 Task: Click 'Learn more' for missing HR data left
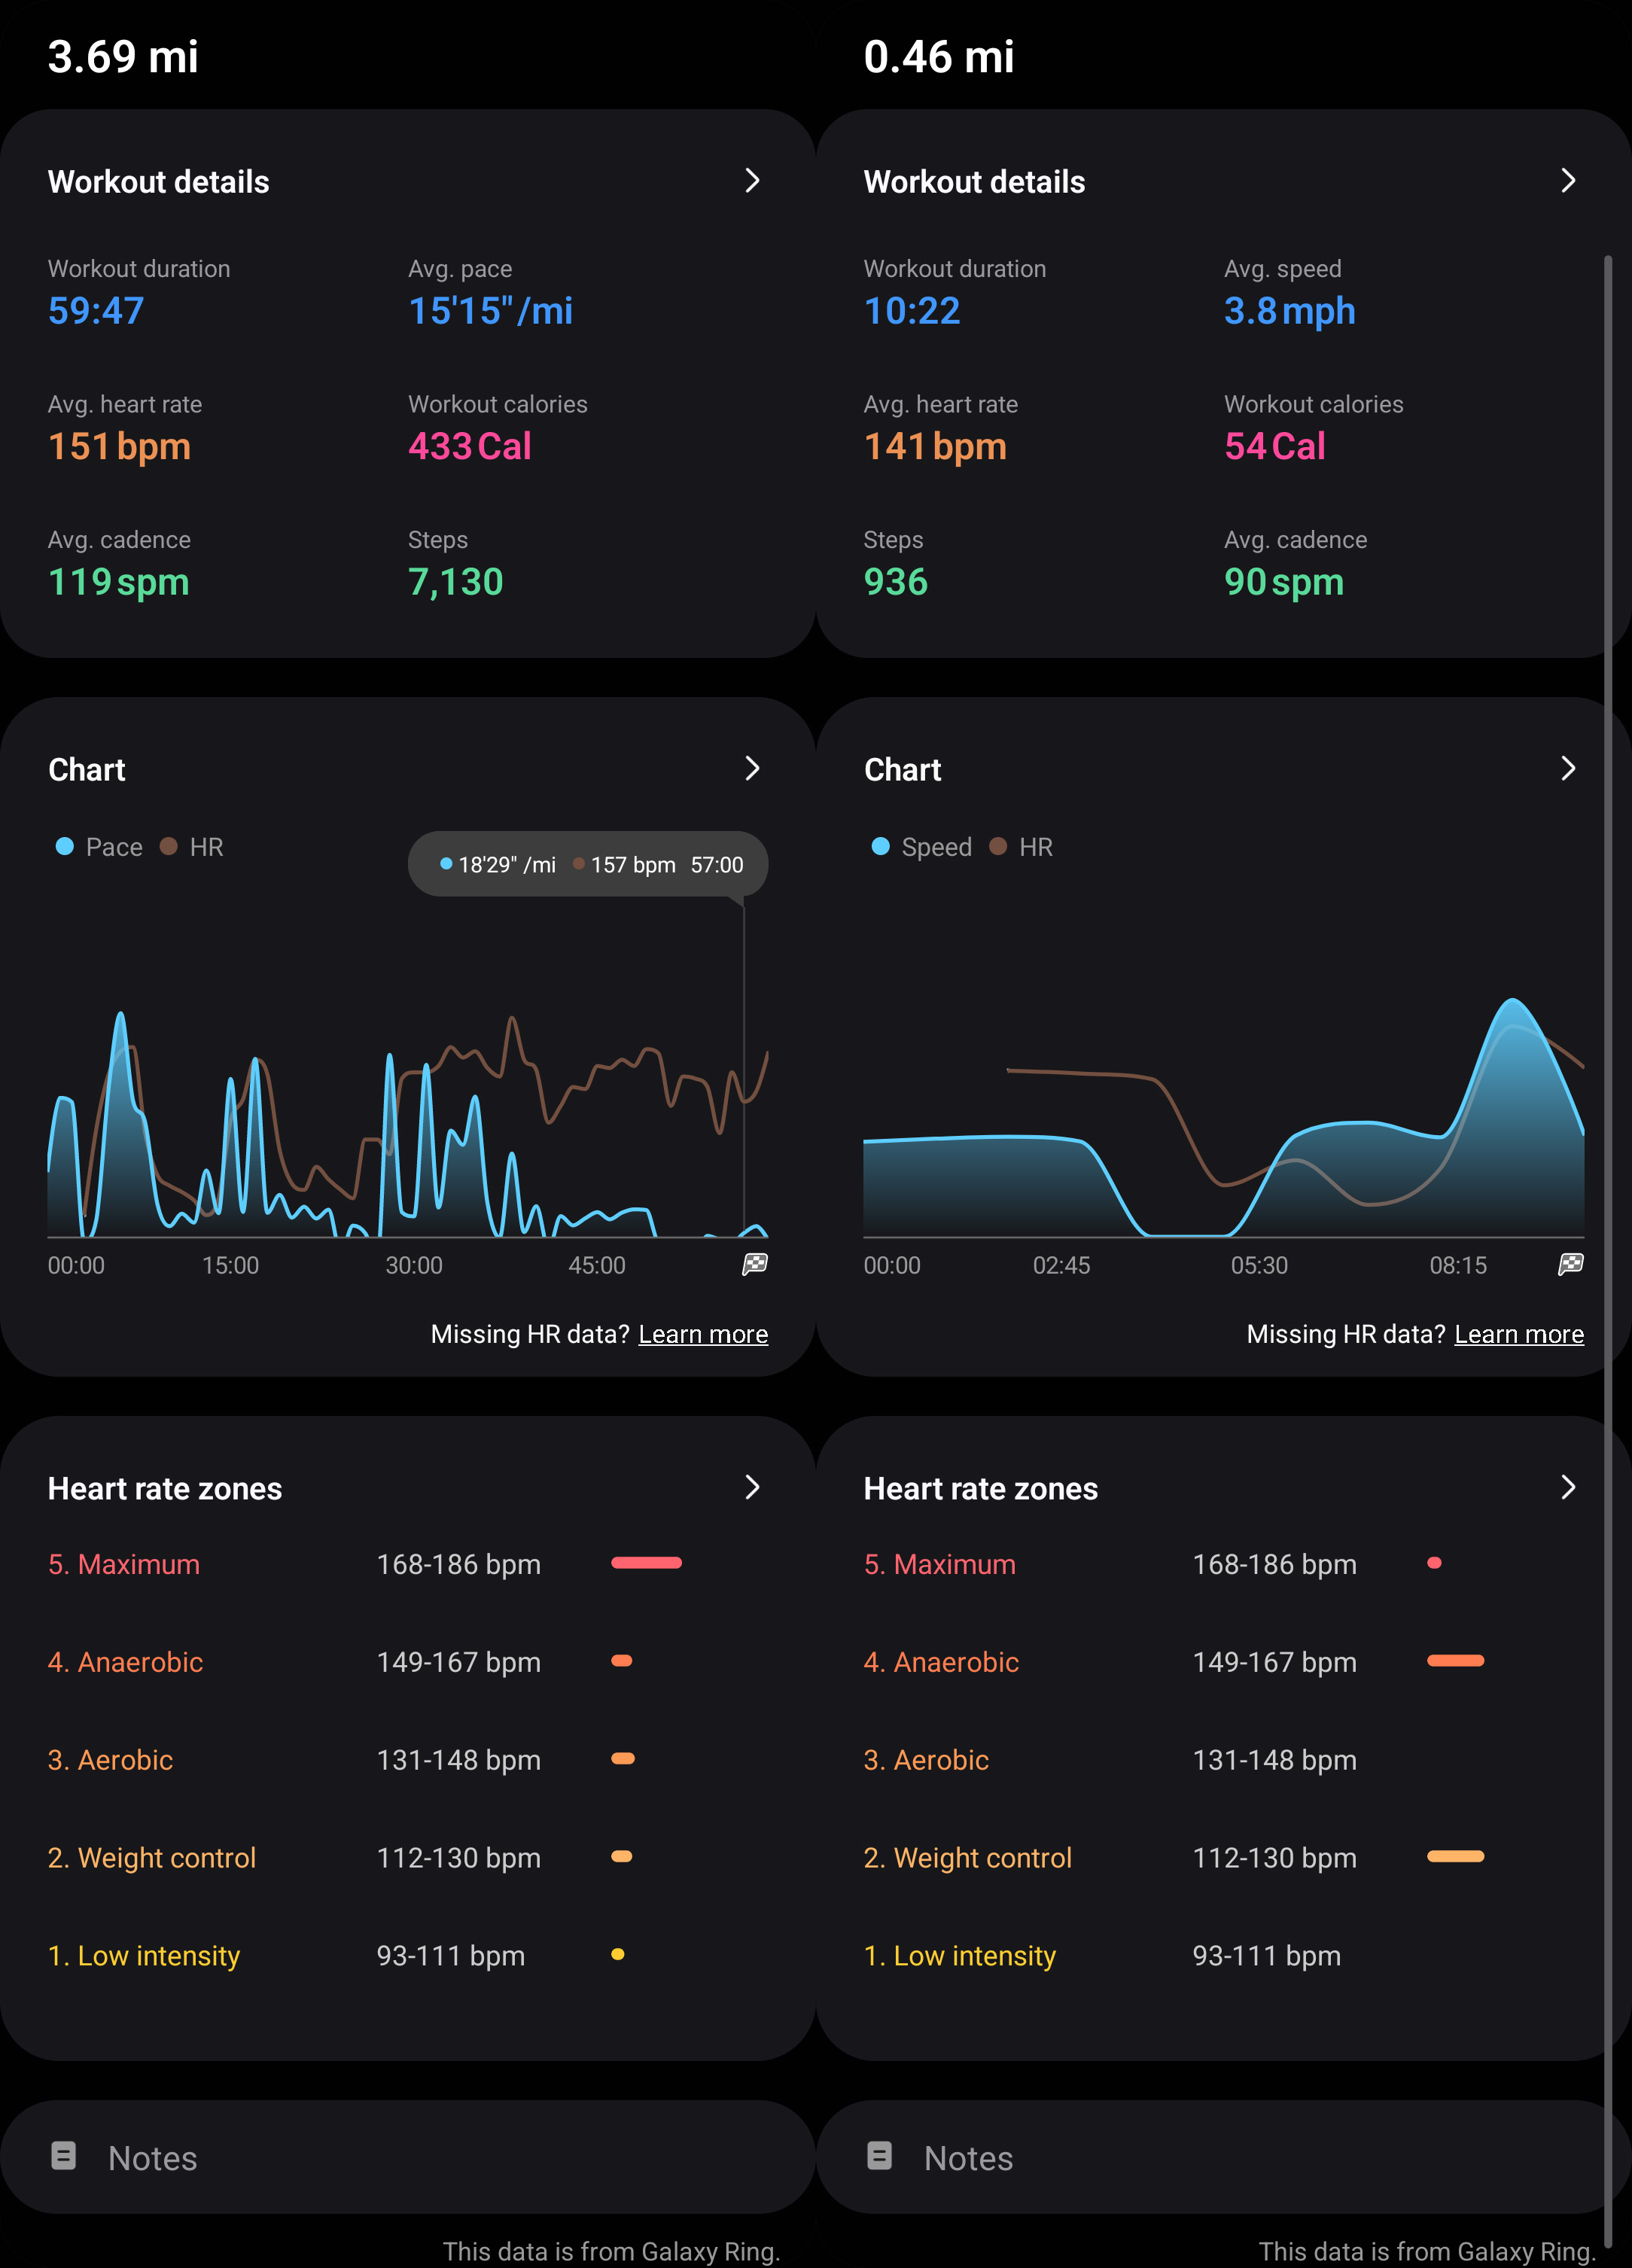pos(704,1333)
